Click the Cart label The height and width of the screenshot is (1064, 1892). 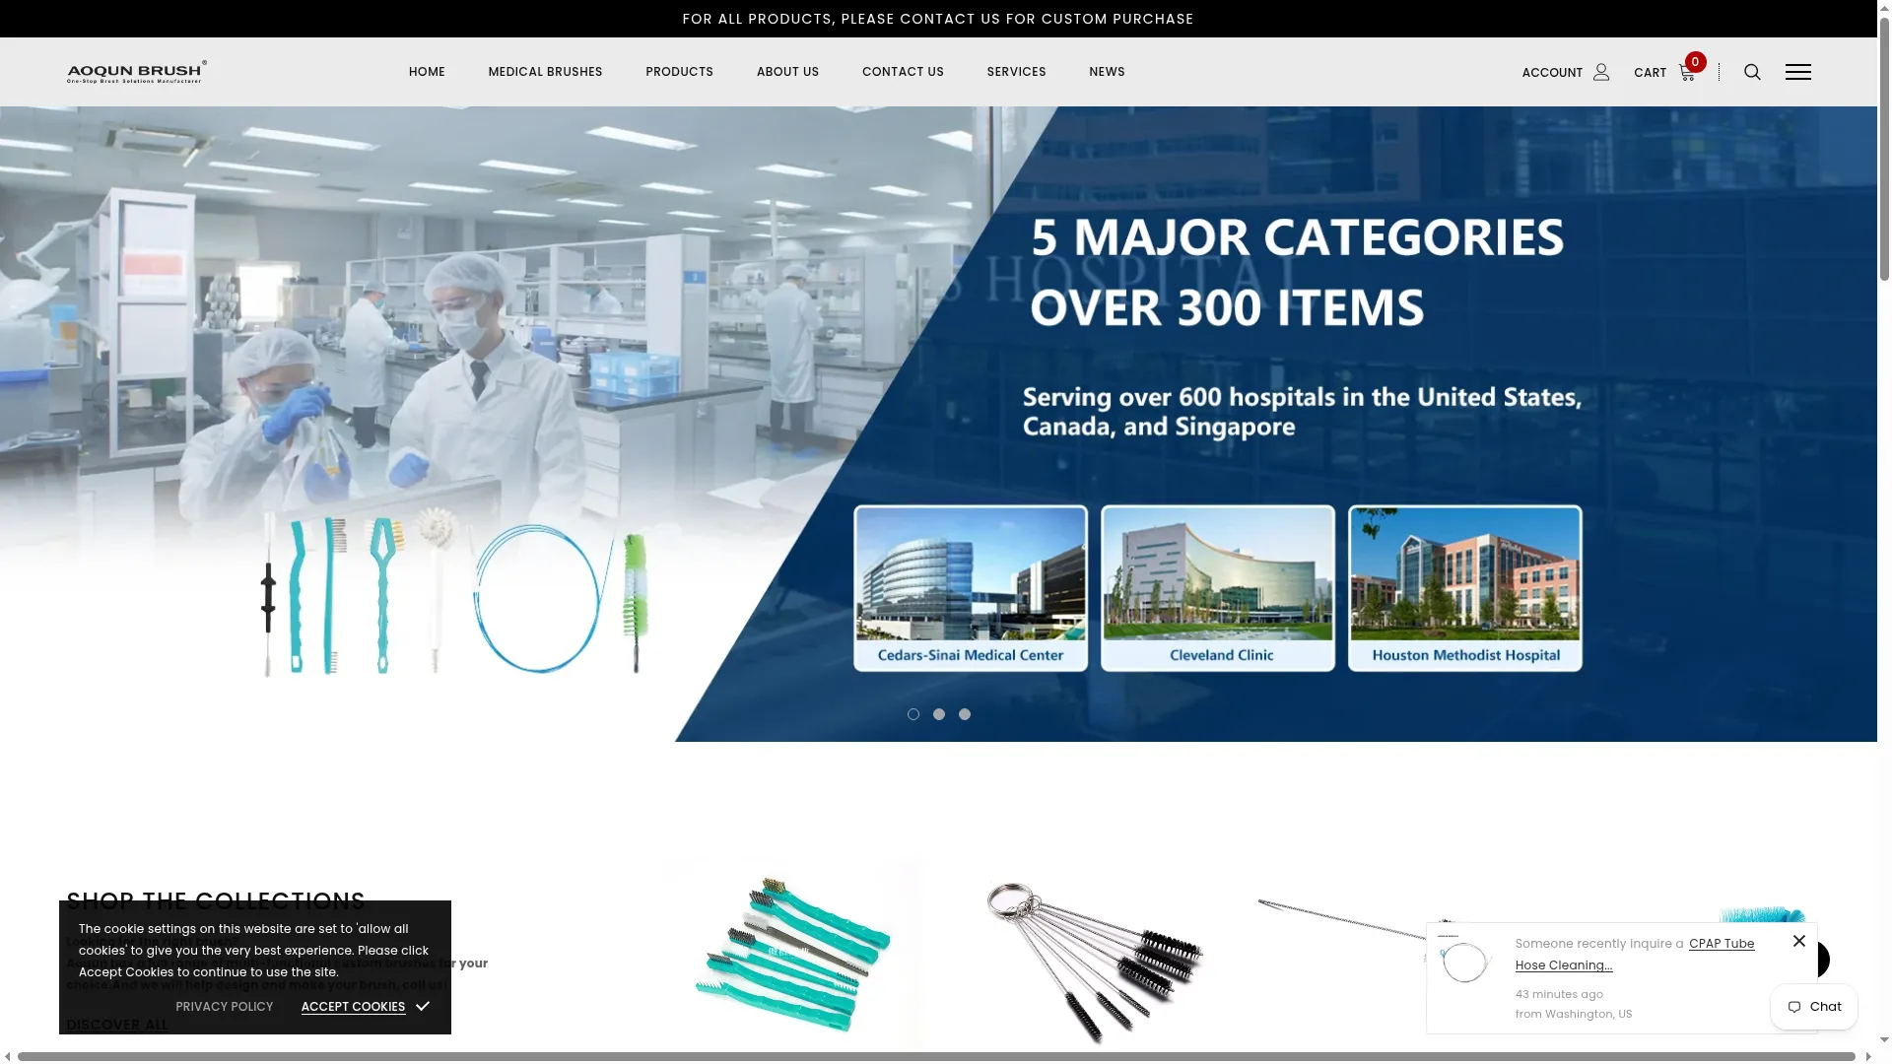1650,73
